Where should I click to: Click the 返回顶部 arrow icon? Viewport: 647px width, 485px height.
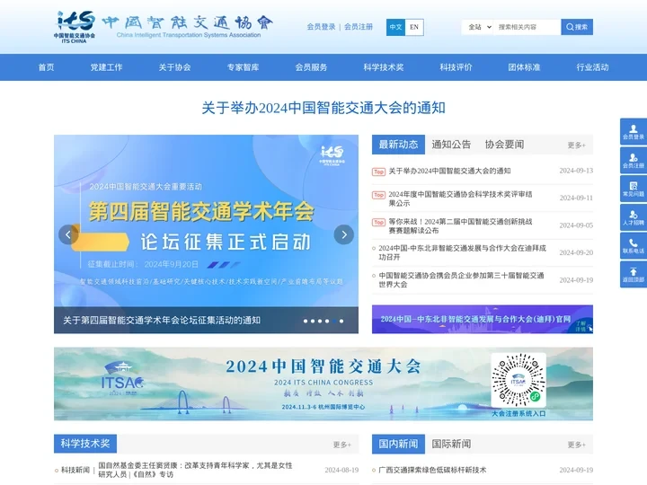click(x=634, y=274)
